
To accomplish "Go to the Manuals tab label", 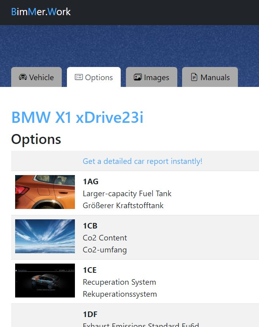I will click(x=215, y=78).
